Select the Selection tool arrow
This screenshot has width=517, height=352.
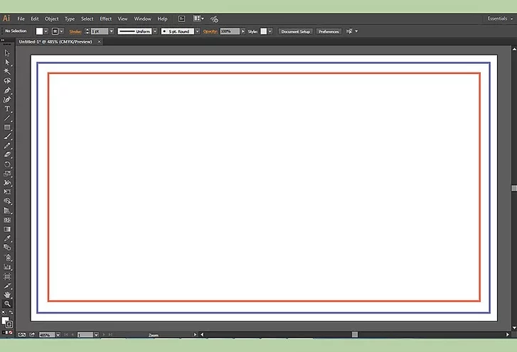coord(7,53)
